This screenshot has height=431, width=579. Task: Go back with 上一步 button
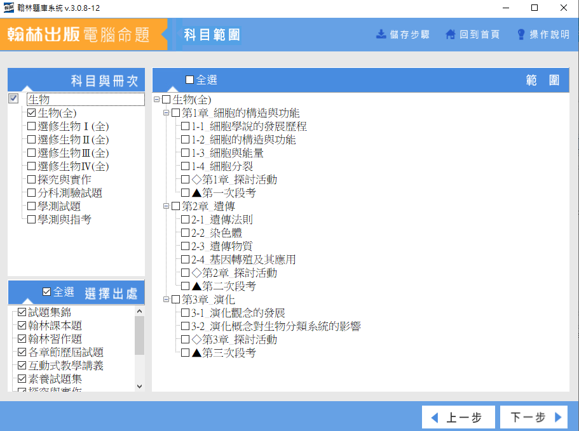point(455,418)
